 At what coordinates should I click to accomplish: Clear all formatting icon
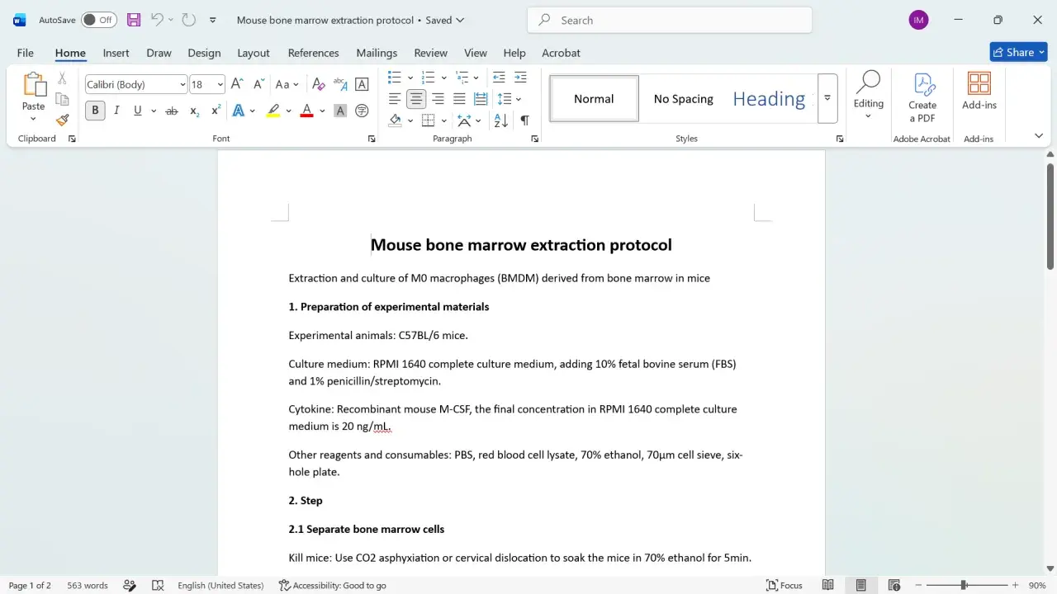tap(318, 84)
